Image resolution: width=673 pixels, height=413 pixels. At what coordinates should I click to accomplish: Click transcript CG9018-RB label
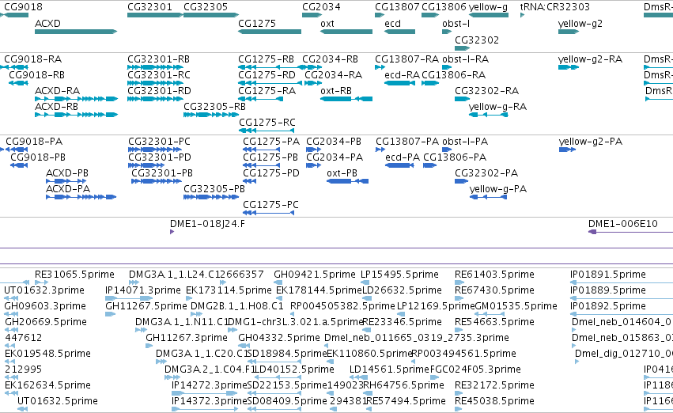36,75
